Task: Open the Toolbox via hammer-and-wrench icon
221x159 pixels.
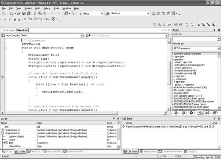Action: point(168,14)
